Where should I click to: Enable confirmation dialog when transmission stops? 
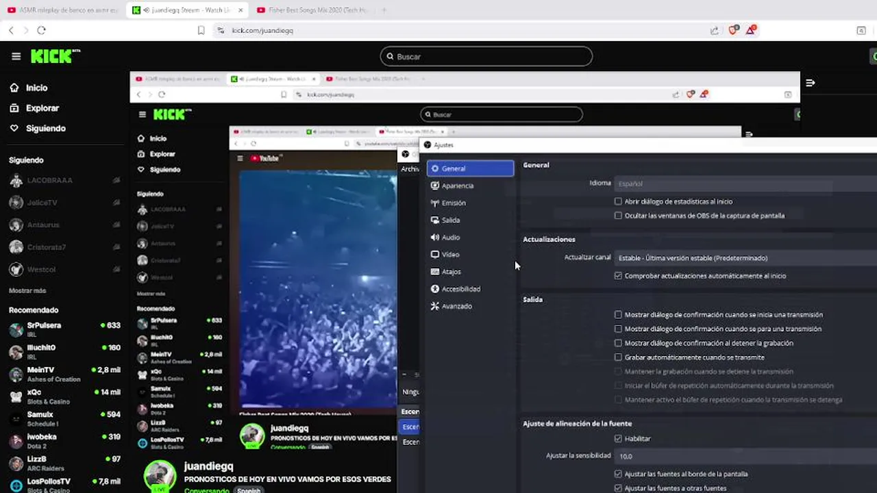618,329
